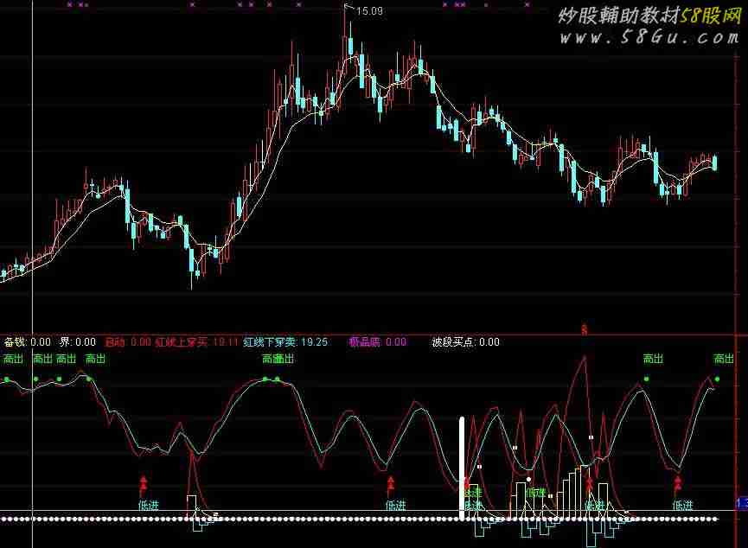
Task: Click the red 8 marker on divider
Action: (x=585, y=329)
